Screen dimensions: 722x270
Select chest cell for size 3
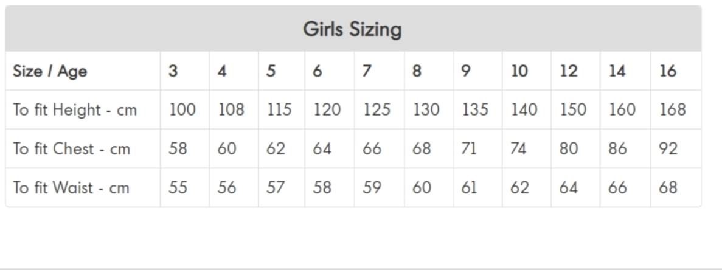click(178, 149)
